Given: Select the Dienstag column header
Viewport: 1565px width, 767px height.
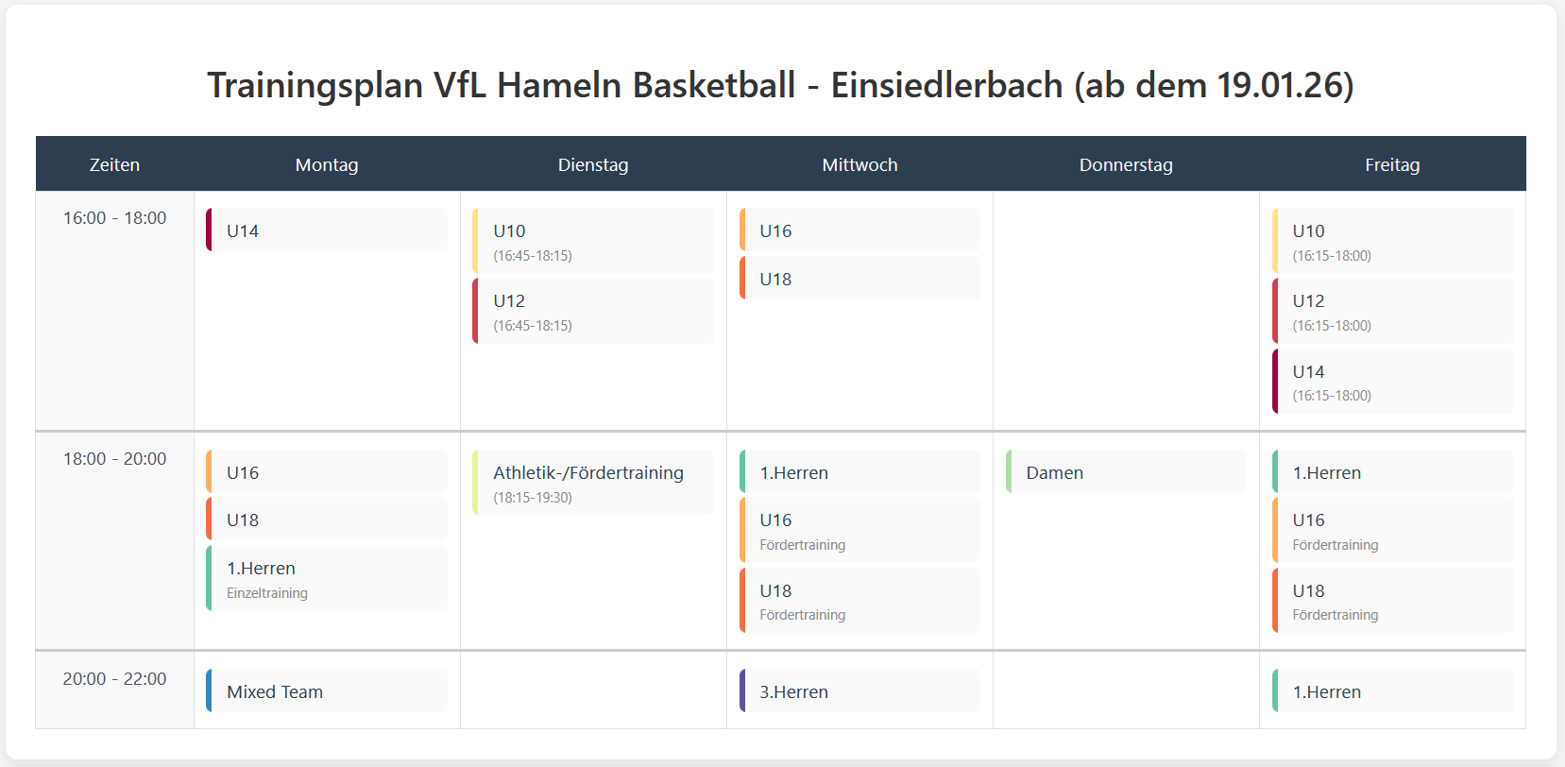Looking at the screenshot, I should click(593, 164).
